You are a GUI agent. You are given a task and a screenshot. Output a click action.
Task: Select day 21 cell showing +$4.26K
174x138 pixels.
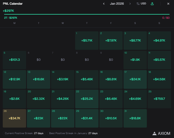(63, 99)
